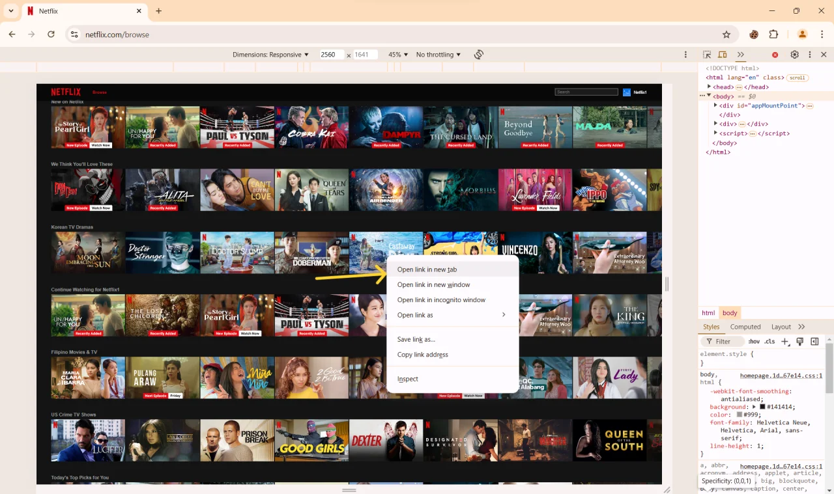This screenshot has height=494, width=834.
Task: Toggle the computed styles sidebar icon
Action: click(x=814, y=341)
